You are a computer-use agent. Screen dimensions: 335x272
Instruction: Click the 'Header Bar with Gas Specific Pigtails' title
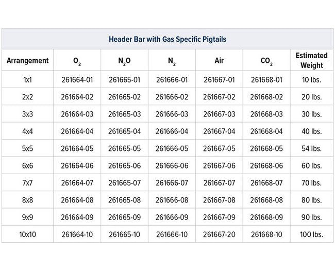167,39
